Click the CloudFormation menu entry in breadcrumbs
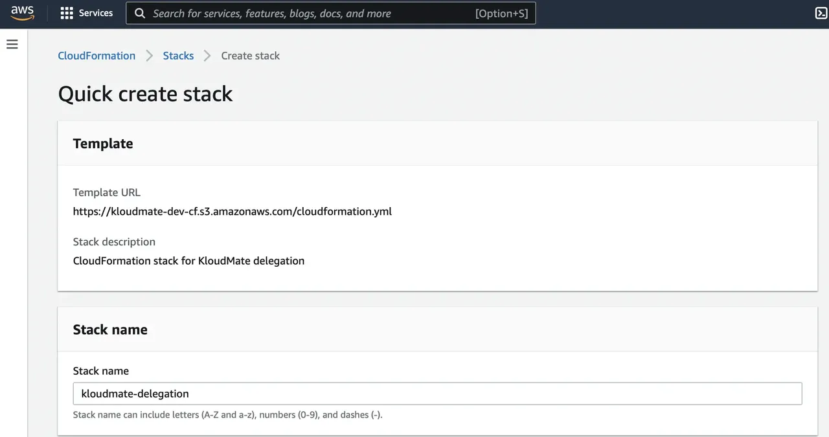 [96, 56]
